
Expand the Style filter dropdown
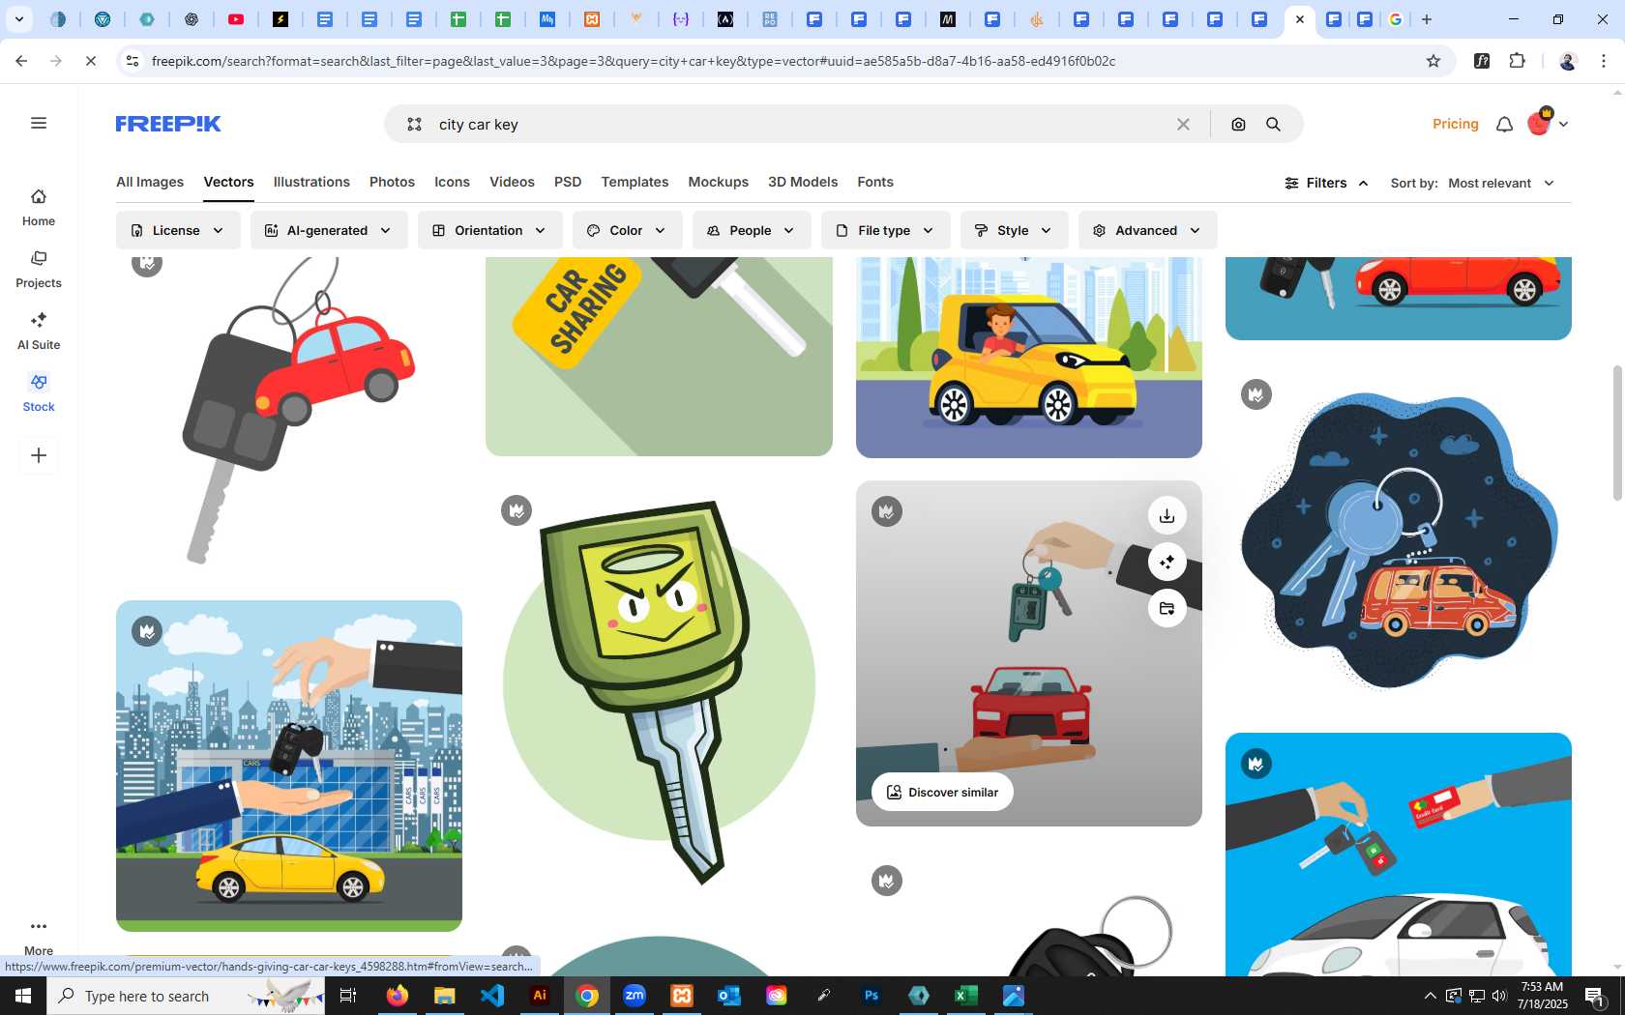coord(1014,230)
